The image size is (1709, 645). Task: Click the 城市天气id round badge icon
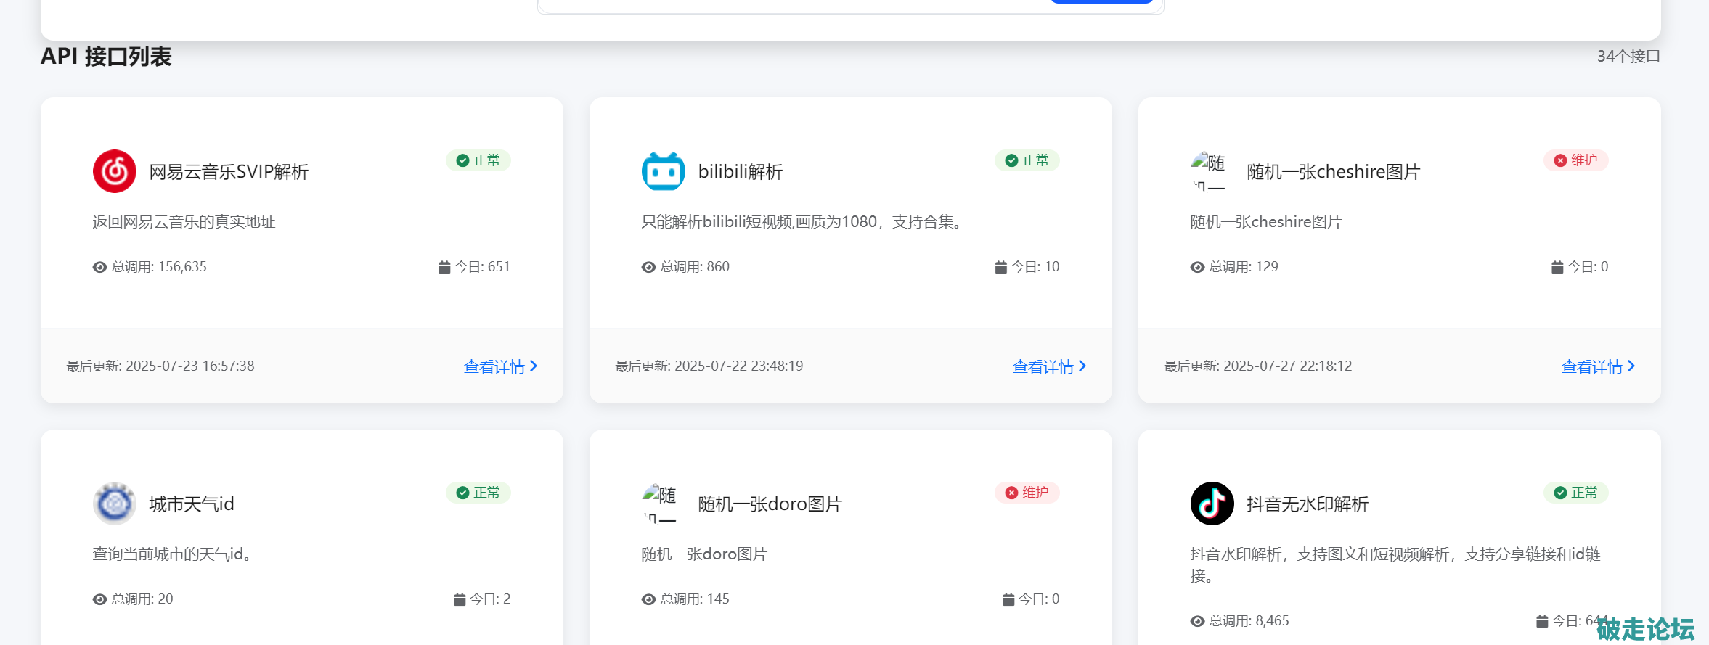pyautogui.click(x=115, y=504)
